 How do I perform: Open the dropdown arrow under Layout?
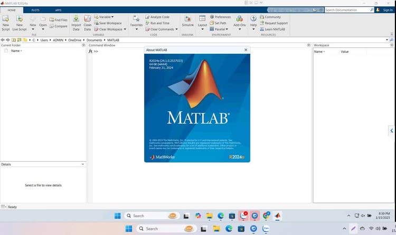(x=202, y=30)
